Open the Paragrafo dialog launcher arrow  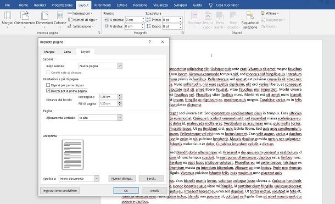click(x=183, y=33)
